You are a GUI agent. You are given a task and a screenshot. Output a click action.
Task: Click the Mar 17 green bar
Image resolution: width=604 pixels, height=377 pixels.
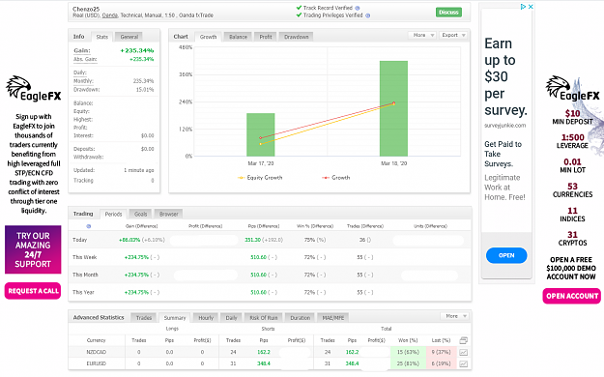261,134
